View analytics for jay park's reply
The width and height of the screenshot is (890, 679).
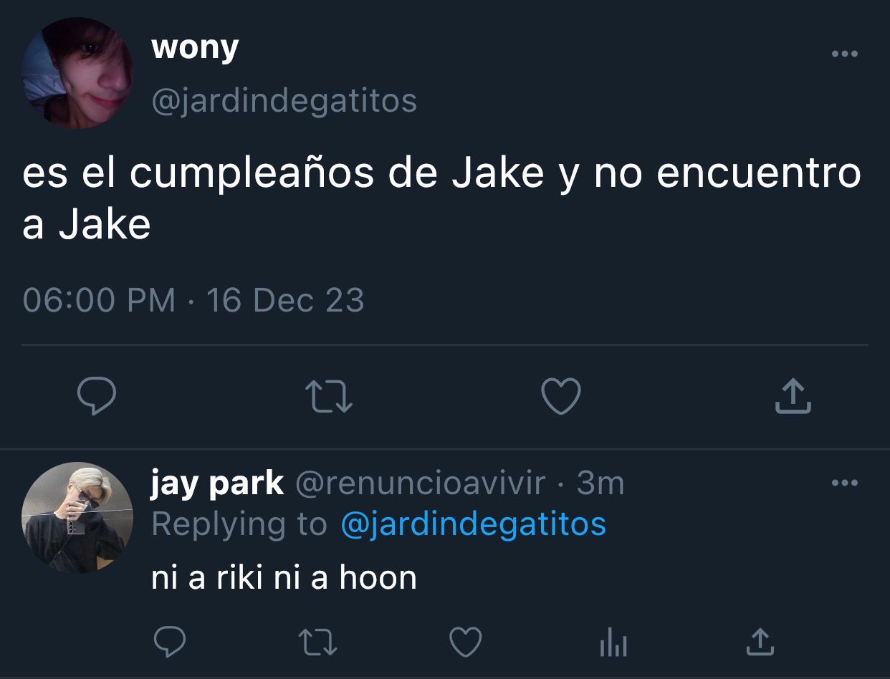613,642
